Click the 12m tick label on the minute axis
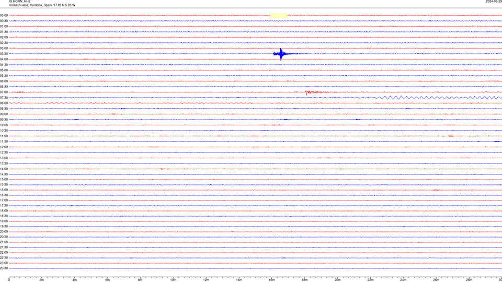 point(206,280)
